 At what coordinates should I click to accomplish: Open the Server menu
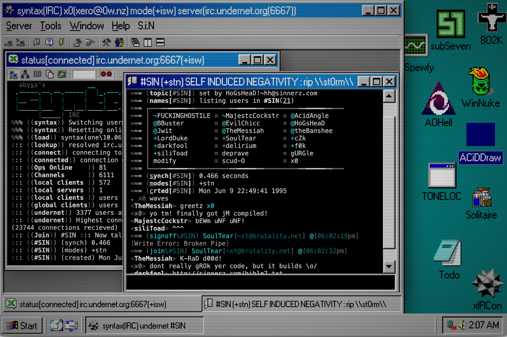[19, 26]
